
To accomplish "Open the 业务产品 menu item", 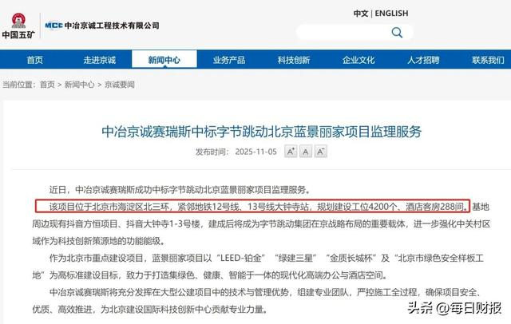I will [x=229, y=60].
